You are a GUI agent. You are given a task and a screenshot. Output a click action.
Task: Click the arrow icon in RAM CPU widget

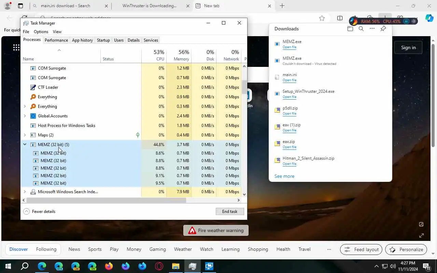[414, 21]
